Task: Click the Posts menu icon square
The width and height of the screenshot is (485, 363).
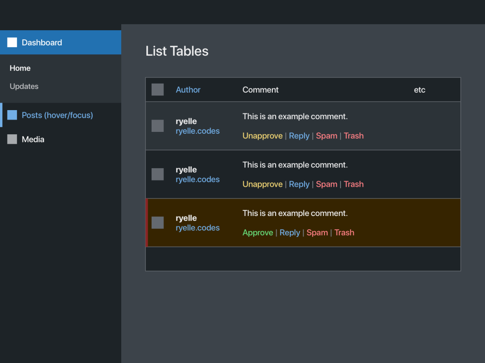Action: [12, 115]
